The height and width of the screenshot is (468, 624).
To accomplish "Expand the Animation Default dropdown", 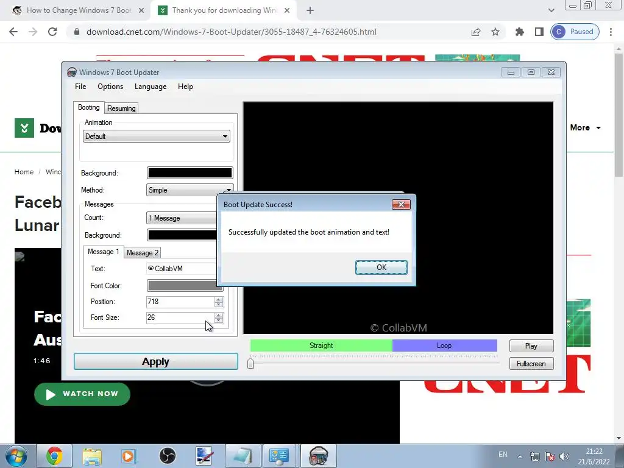I will [157, 136].
